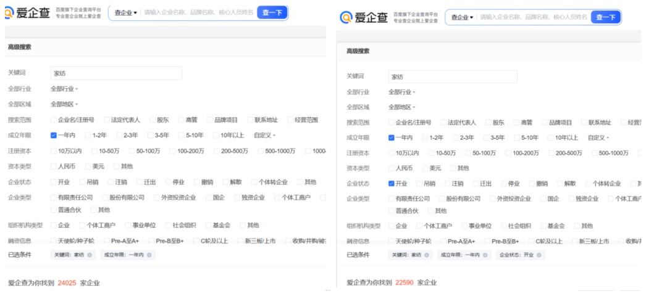
Task: Focus the top search box in right screenshot
Action: [x=534, y=17]
